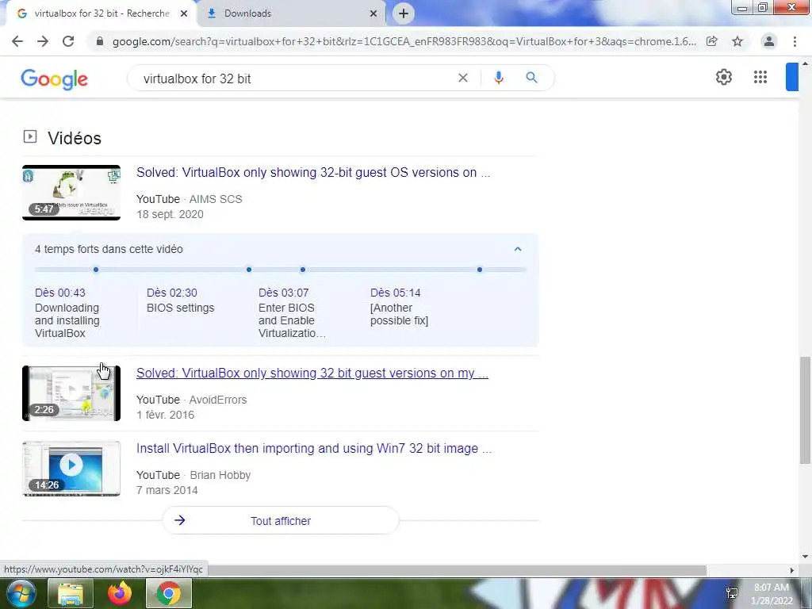Jump to Dès 03:07 Enter BIOS moment
The height and width of the screenshot is (609, 812).
tap(292, 312)
